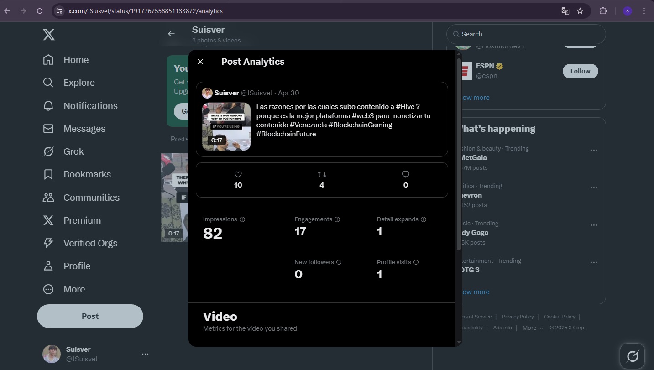Click the Profile person icon
The width and height of the screenshot is (654, 370).
[48, 266]
